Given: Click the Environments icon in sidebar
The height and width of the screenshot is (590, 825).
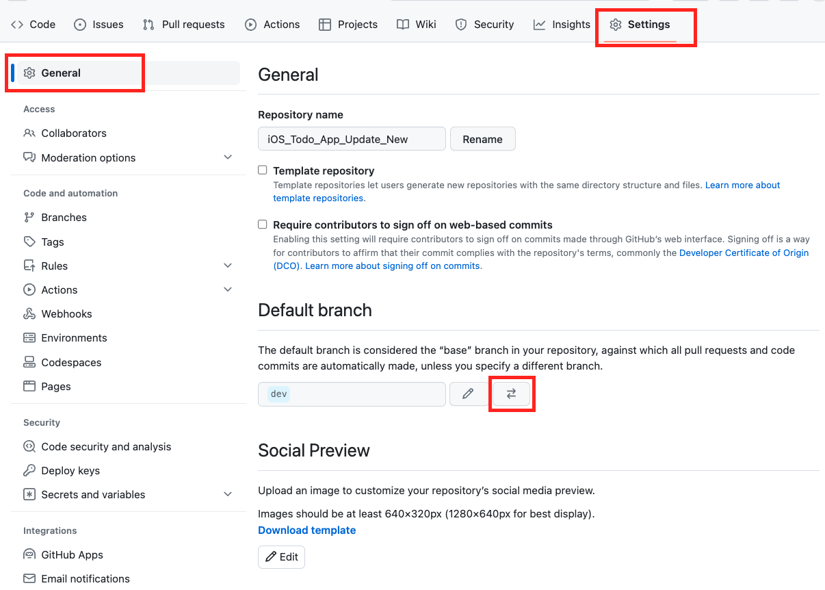Looking at the screenshot, I should pos(29,338).
